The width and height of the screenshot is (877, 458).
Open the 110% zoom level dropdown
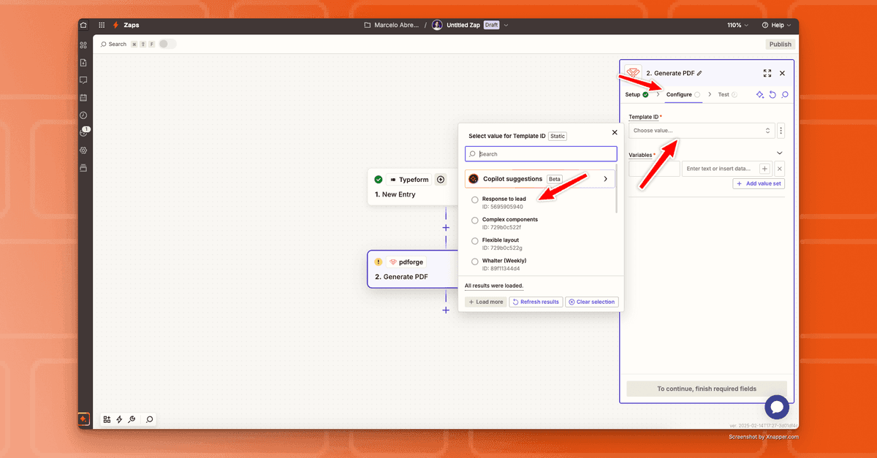coord(737,25)
